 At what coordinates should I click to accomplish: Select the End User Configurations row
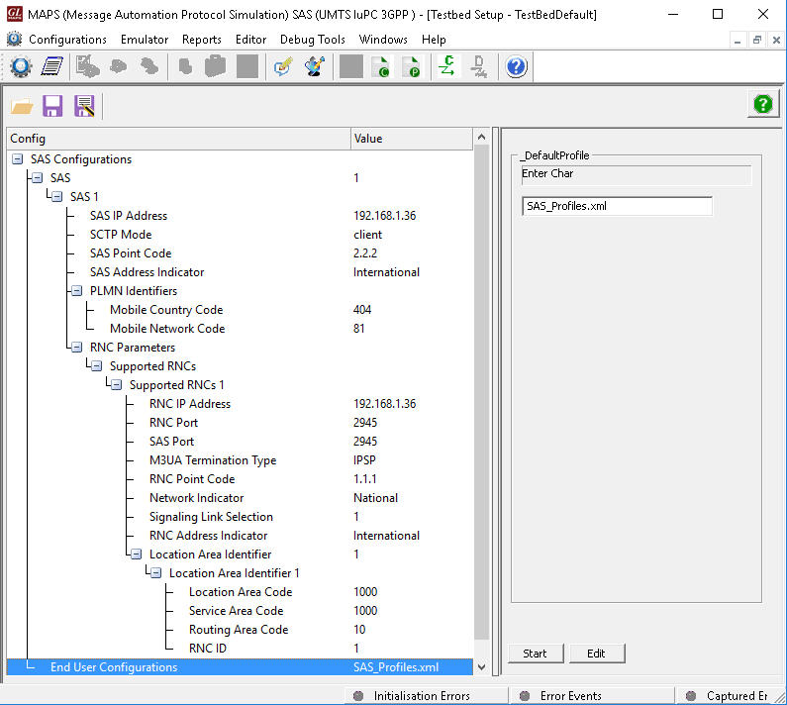[x=240, y=666]
